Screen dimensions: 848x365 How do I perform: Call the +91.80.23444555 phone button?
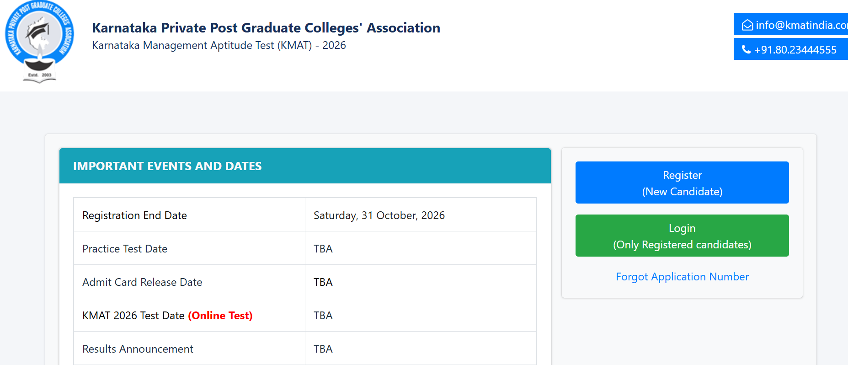coord(791,49)
